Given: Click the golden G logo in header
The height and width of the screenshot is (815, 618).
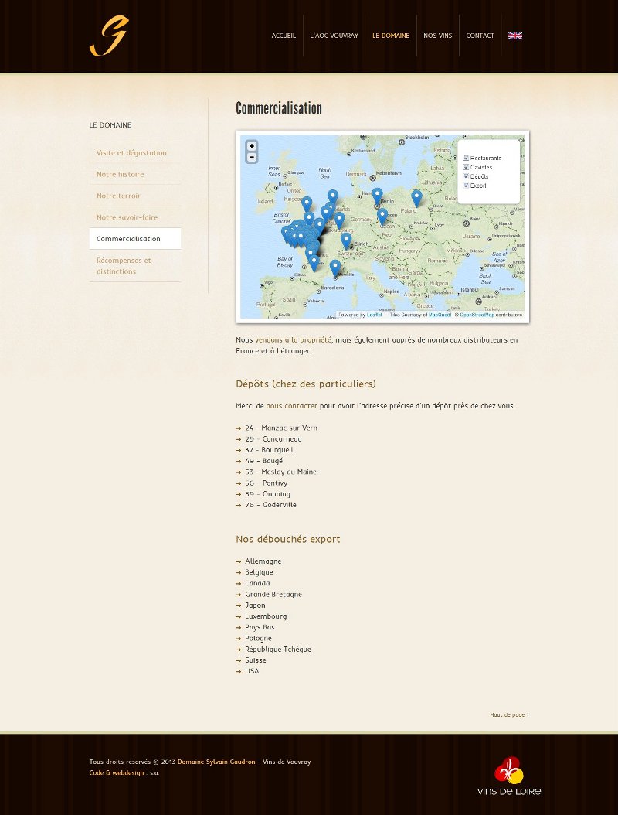Looking at the screenshot, I should click(x=108, y=36).
